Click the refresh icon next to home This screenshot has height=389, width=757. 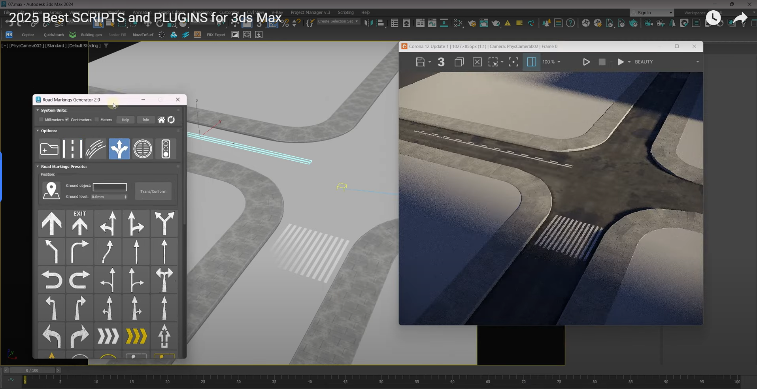(171, 120)
